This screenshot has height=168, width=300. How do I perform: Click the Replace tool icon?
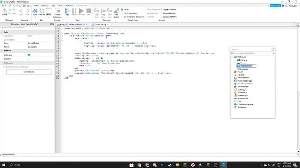pos(42,12)
